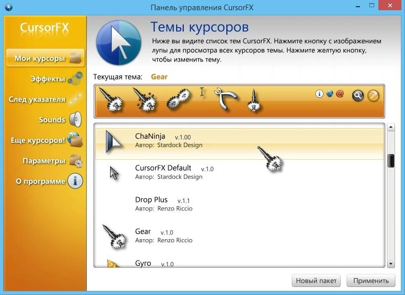Click the crumbling gear pointer preview
405x295 pixels.
(x=144, y=100)
